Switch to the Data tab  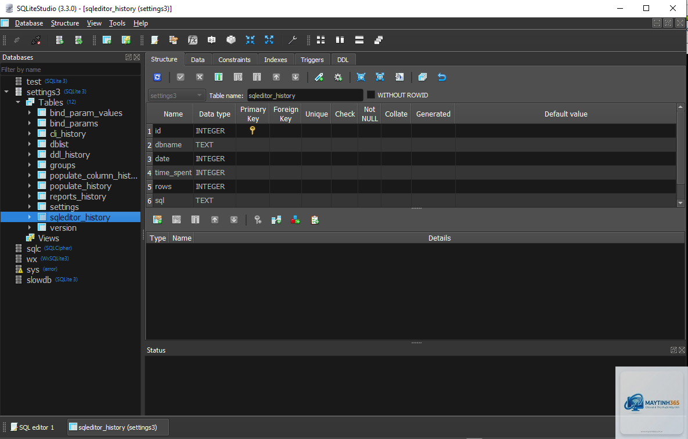[x=197, y=60]
